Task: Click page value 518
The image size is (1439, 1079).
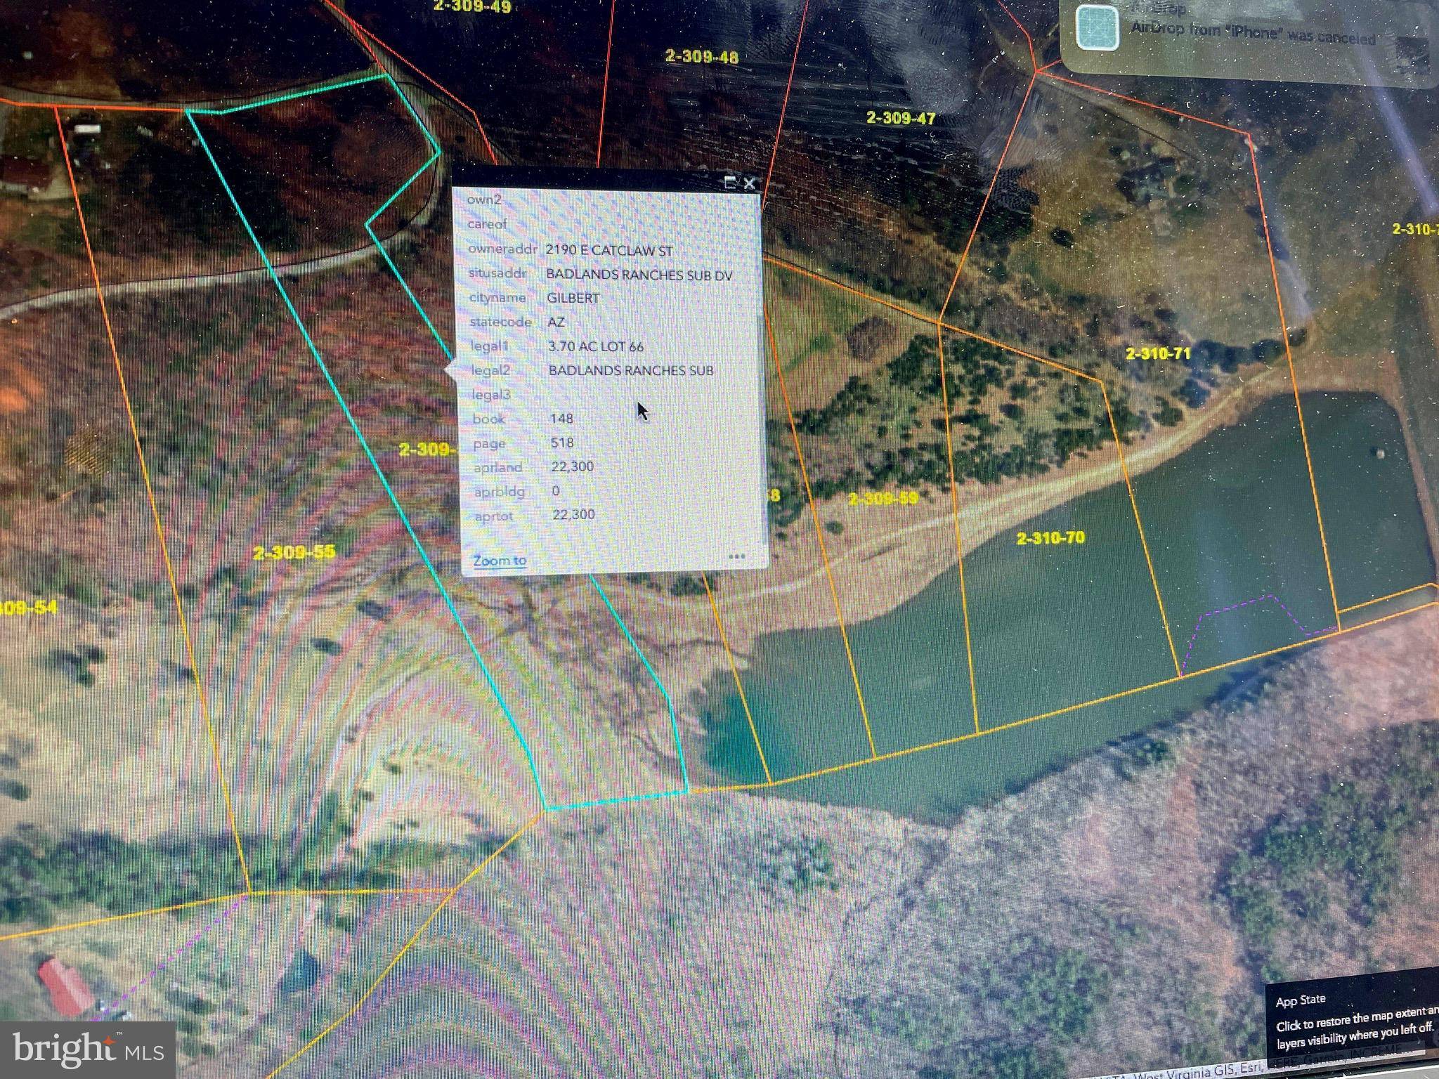Action: (x=562, y=443)
